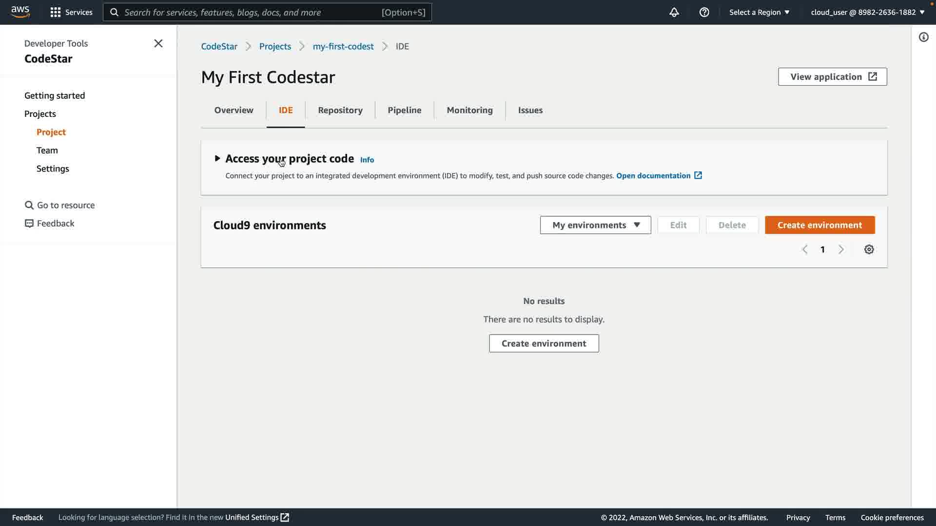Switch to the Repository tab
The image size is (936, 526).
point(340,110)
